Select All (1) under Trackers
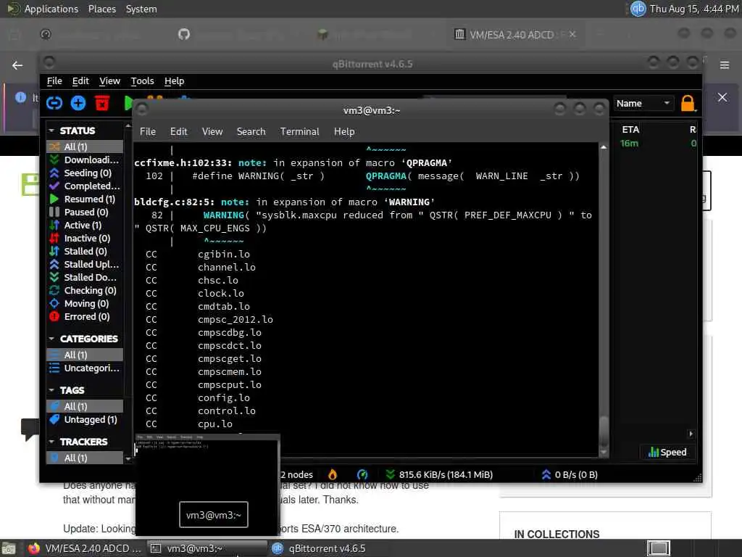This screenshot has width=742, height=557. (x=86, y=458)
